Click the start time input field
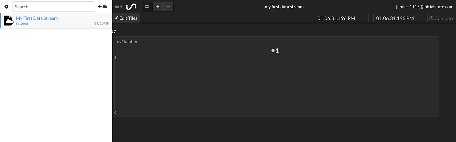The image size is (456, 142). tap(341, 18)
